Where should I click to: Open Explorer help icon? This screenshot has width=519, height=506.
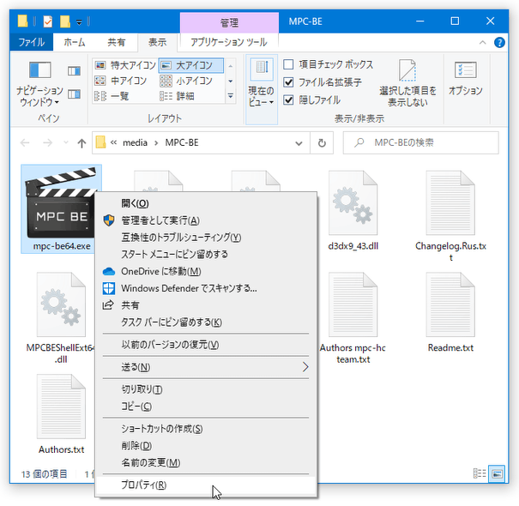pos(499,42)
